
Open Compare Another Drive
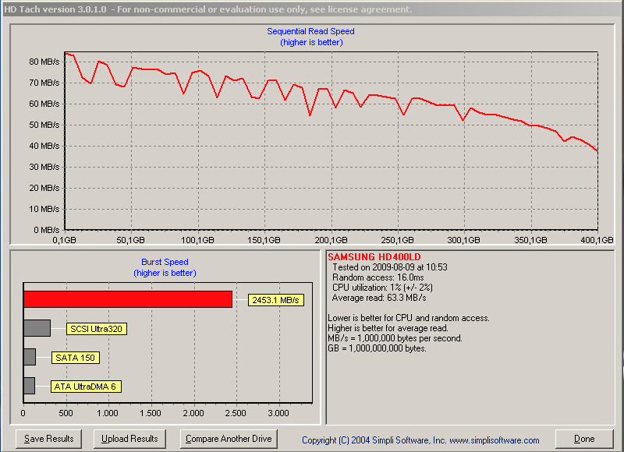tap(229, 439)
